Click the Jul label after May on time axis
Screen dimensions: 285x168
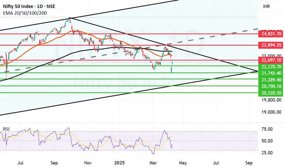216,163
